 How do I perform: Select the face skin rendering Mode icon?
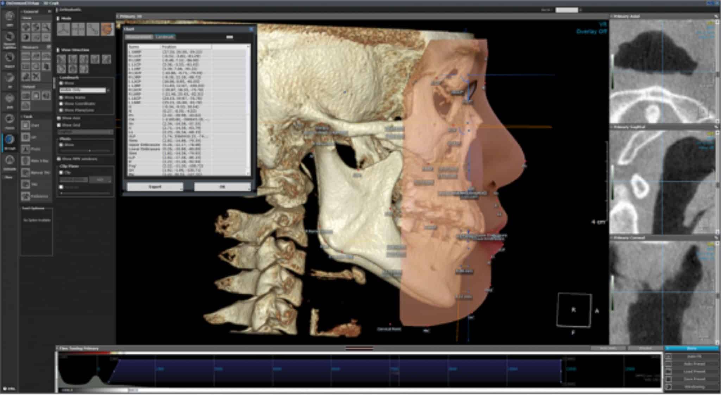107,29
